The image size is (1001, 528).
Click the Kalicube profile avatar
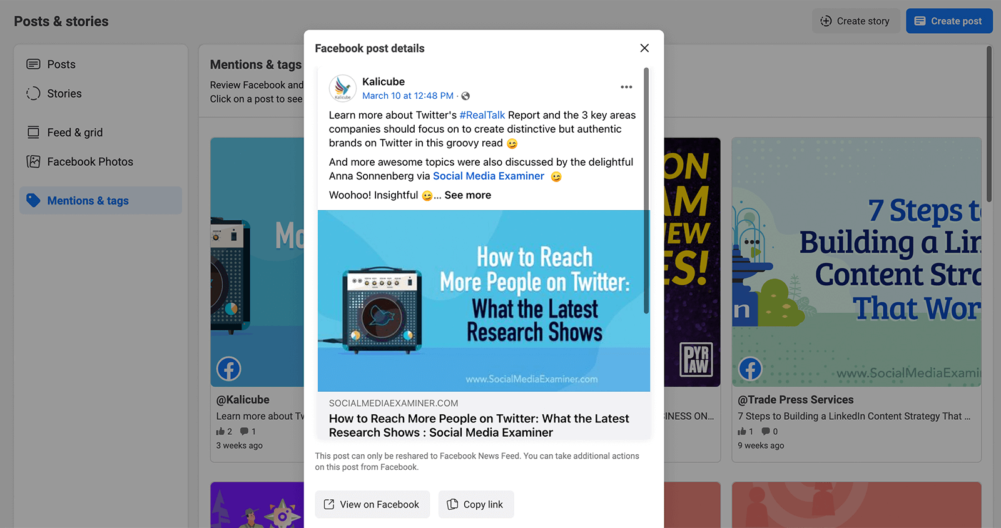(342, 88)
